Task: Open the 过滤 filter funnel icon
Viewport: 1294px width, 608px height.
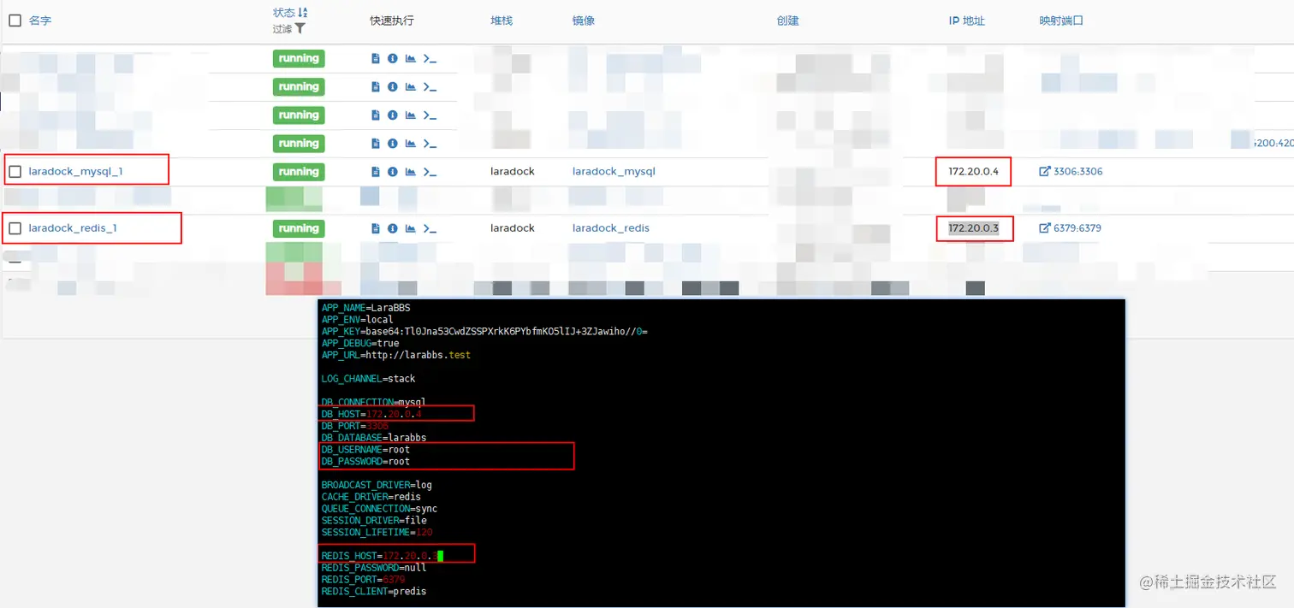Action: coord(300,29)
